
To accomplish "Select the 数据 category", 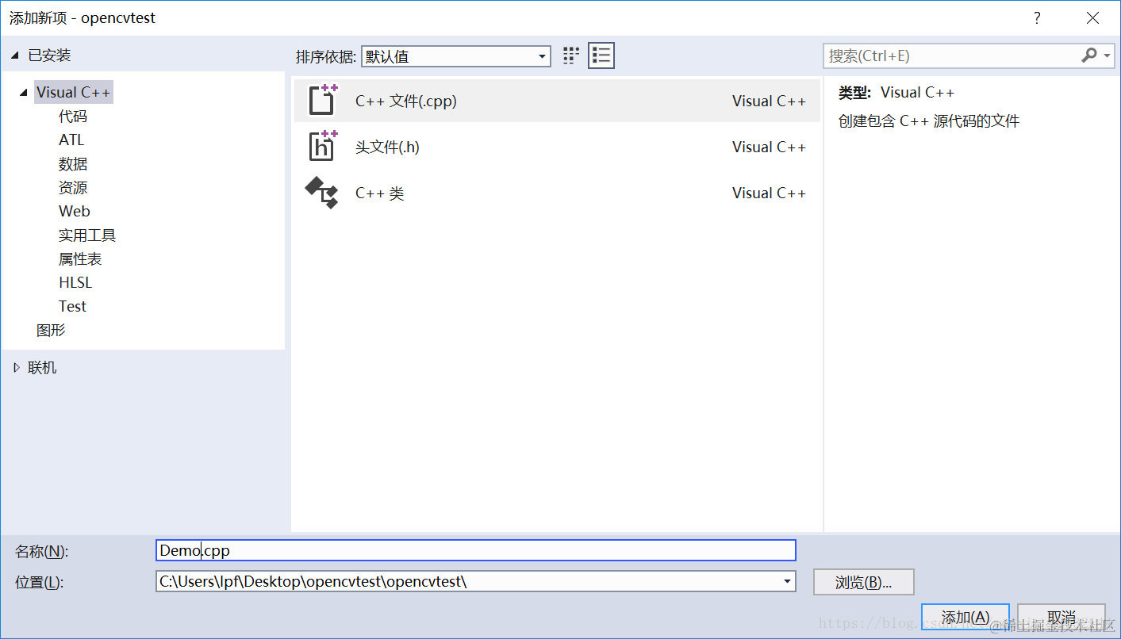I will [73, 164].
